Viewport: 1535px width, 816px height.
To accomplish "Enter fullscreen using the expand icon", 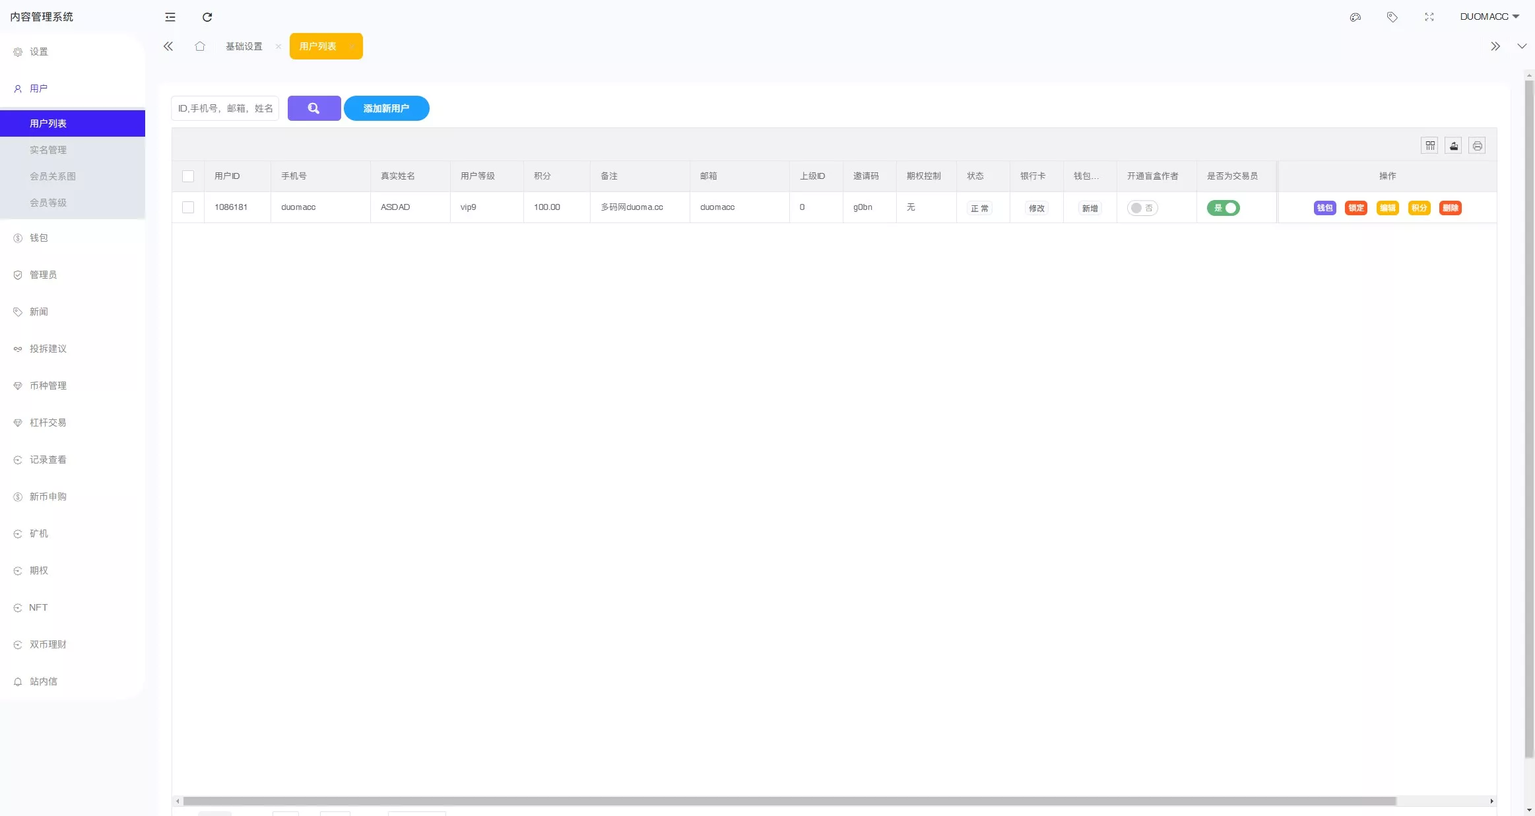I will [1429, 17].
